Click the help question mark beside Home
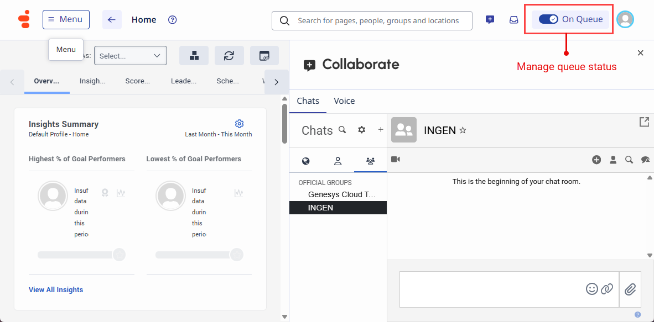654x322 pixels. click(173, 20)
